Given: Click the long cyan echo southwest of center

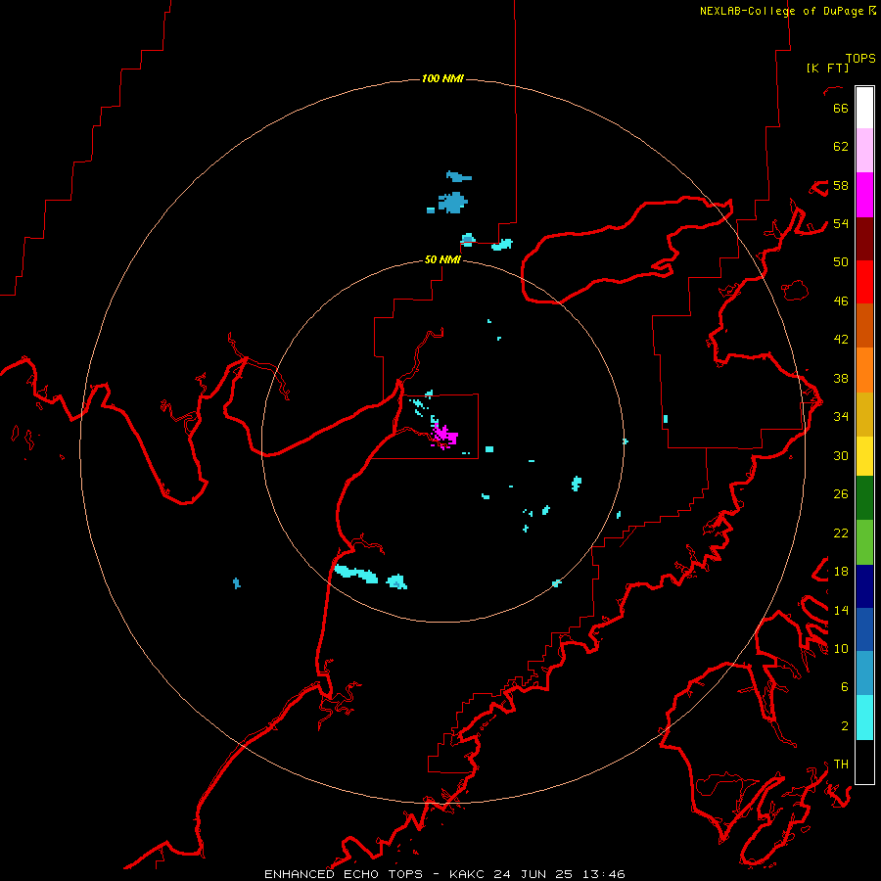Looking at the screenshot, I should click(355, 574).
